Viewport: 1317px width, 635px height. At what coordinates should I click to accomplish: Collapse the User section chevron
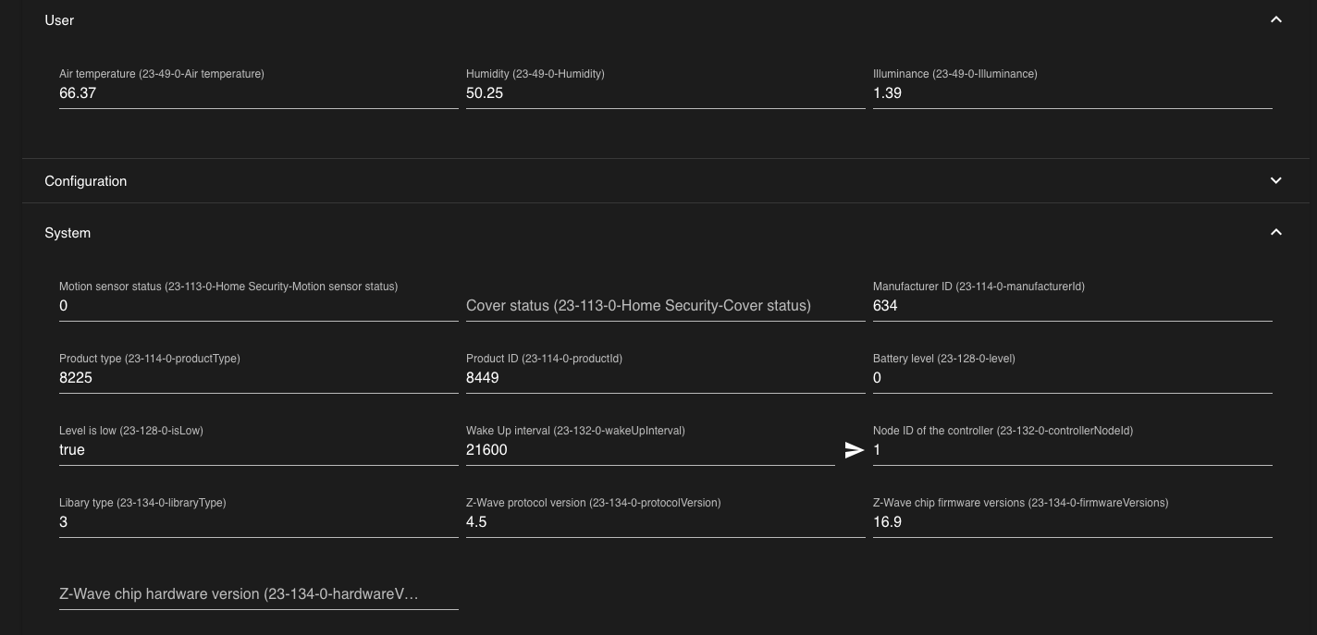click(1275, 19)
